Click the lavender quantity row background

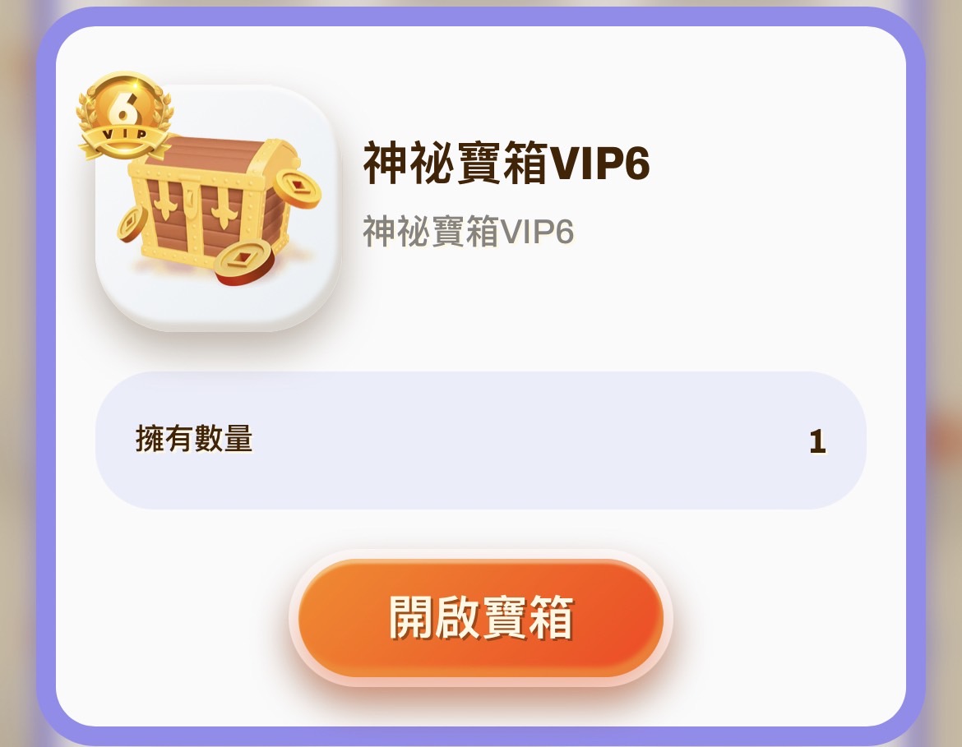click(480, 440)
